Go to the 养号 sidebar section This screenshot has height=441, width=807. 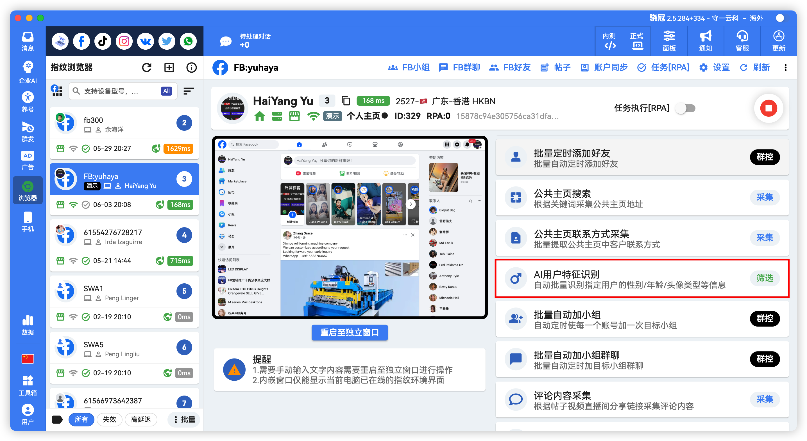coord(28,102)
